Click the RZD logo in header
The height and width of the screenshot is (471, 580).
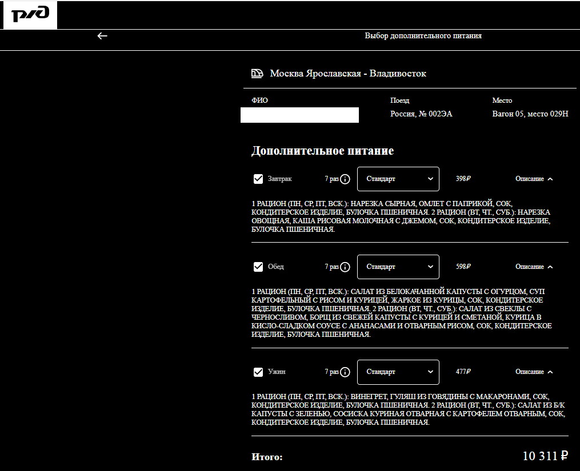pyautogui.click(x=30, y=15)
